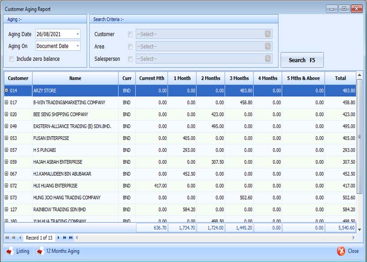Sort by Curr column header
Image resolution: width=367 pixels, height=262 pixels.
click(127, 78)
